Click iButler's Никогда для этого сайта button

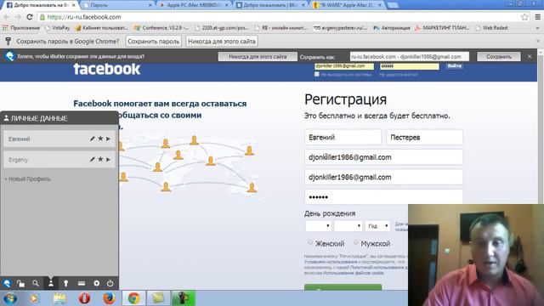click(x=258, y=57)
